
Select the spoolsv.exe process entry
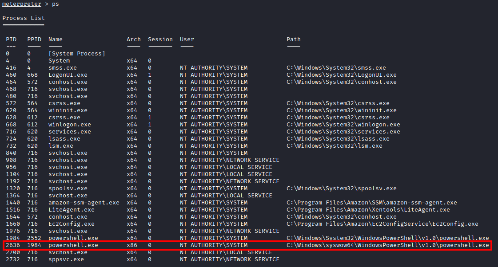pos(68,188)
